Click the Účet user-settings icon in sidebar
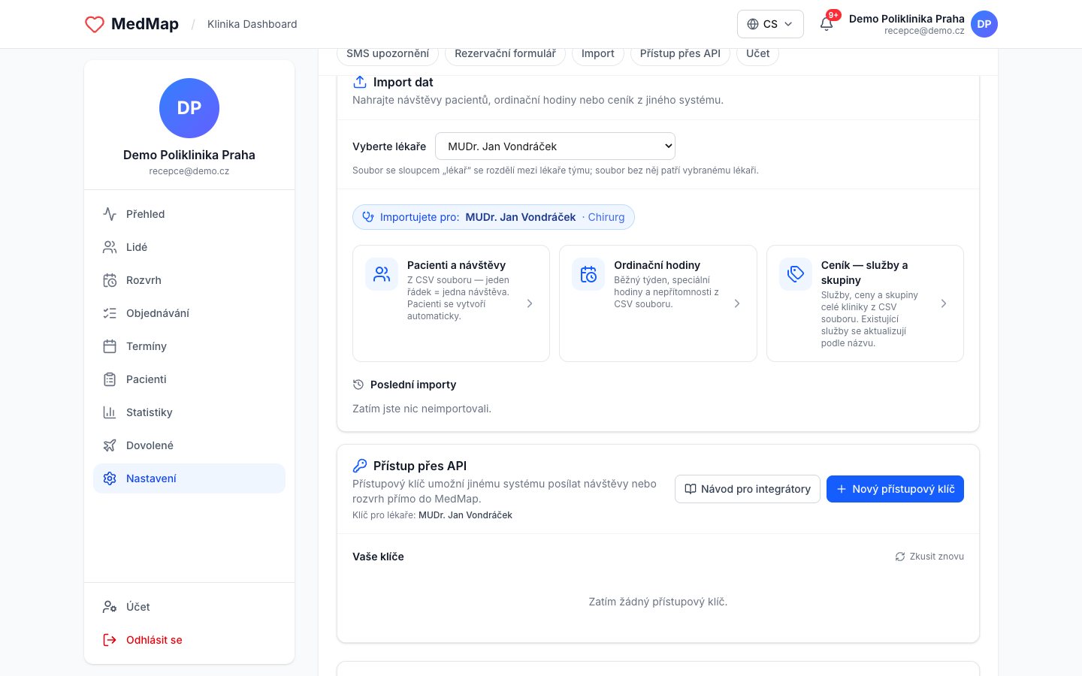1082x676 pixels. pos(110,607)
